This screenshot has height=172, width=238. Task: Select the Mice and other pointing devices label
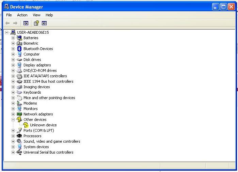[49, 98]
